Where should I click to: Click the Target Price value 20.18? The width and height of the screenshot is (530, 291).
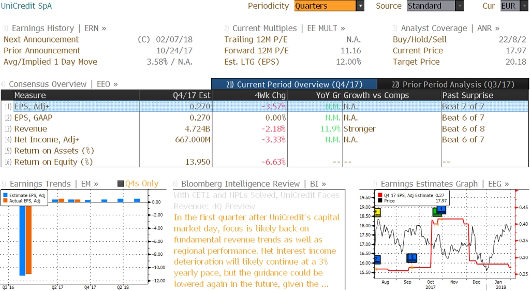click(x=516, y=62)
